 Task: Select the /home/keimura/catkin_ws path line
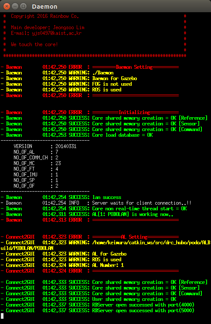pos(105,243)
